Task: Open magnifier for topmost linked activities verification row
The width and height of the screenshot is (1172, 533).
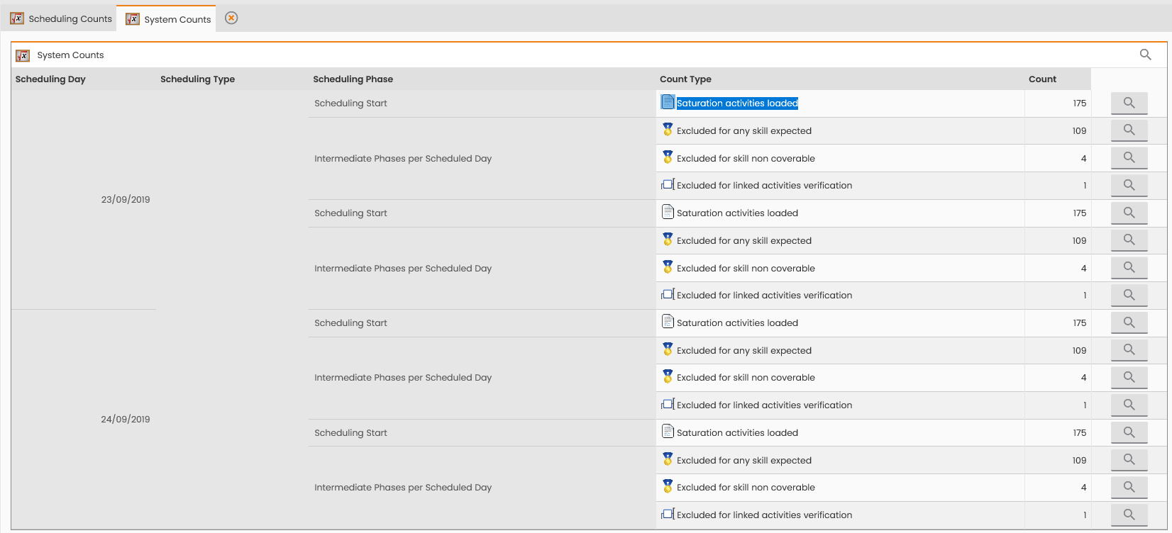Action: click(1129, 186)
